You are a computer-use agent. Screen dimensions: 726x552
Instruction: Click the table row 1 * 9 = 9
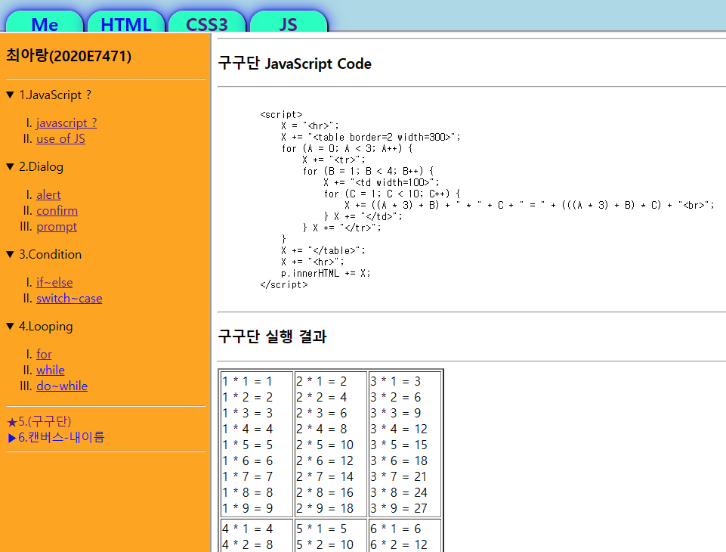(x=248, y=508)
